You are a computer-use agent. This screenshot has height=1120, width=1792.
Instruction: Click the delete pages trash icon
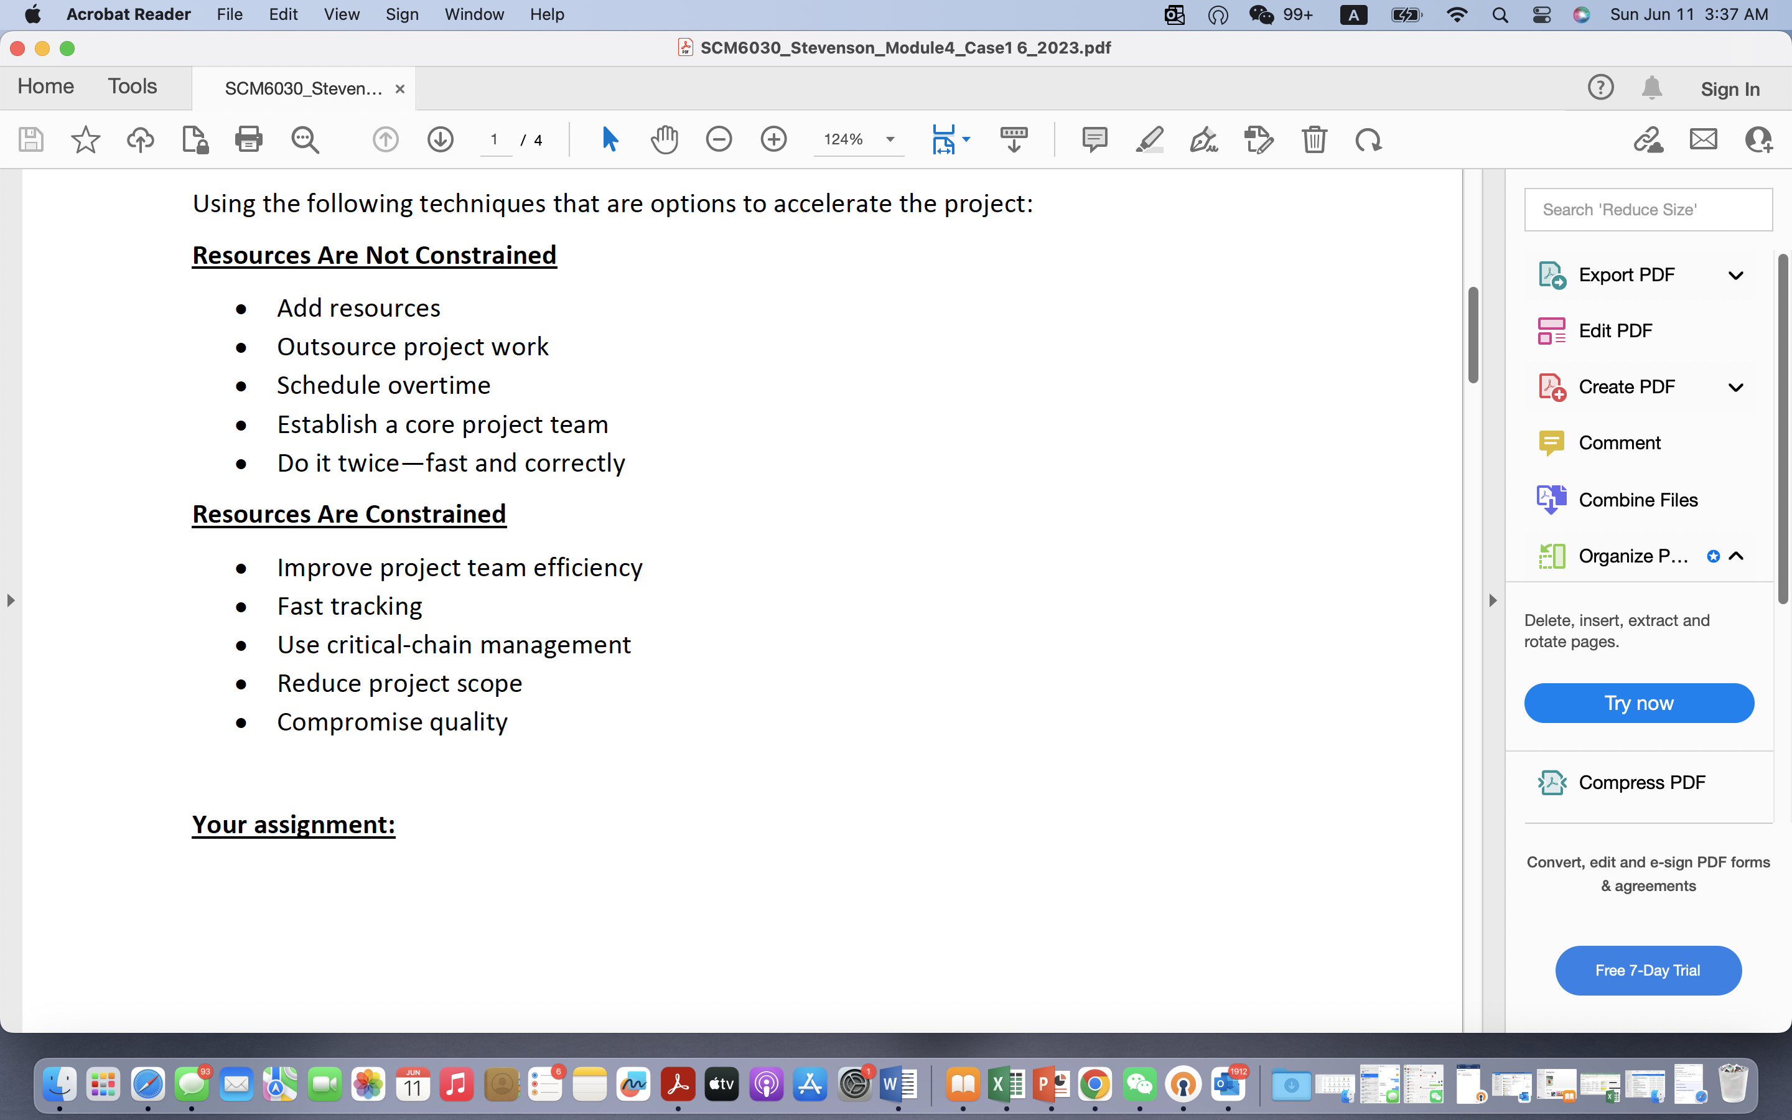(1315, 139)
